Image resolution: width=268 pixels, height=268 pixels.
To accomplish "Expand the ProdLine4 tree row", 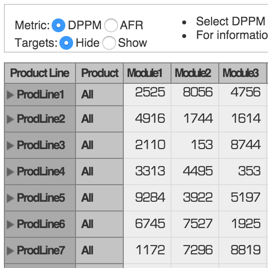I will [10, 172].
